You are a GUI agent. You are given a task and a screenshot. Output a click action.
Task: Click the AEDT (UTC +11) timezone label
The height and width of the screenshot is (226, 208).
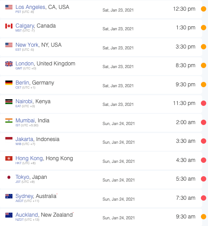point(27,201)
